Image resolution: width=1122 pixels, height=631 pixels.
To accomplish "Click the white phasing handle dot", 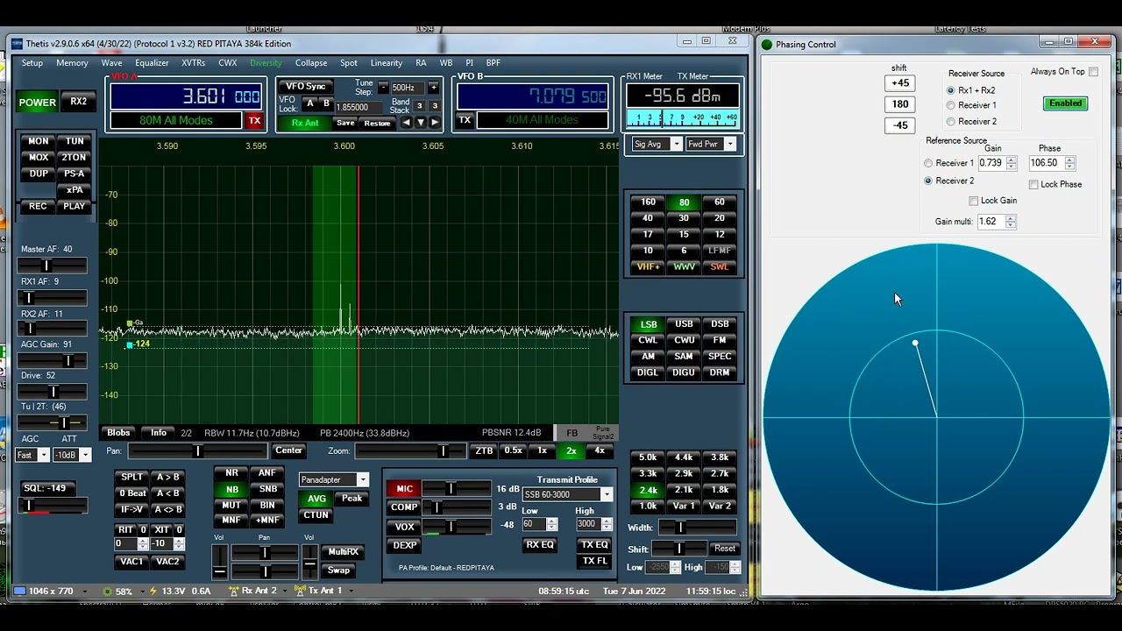I will (915, 344).
